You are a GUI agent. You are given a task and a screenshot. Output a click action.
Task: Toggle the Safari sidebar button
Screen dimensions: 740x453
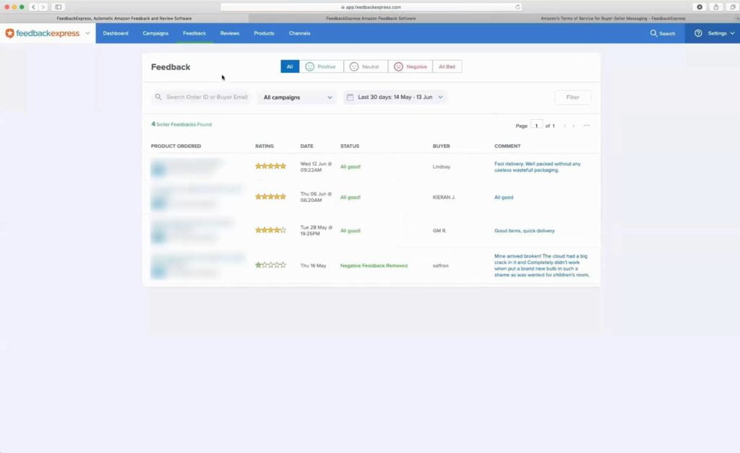pos(58,7)
